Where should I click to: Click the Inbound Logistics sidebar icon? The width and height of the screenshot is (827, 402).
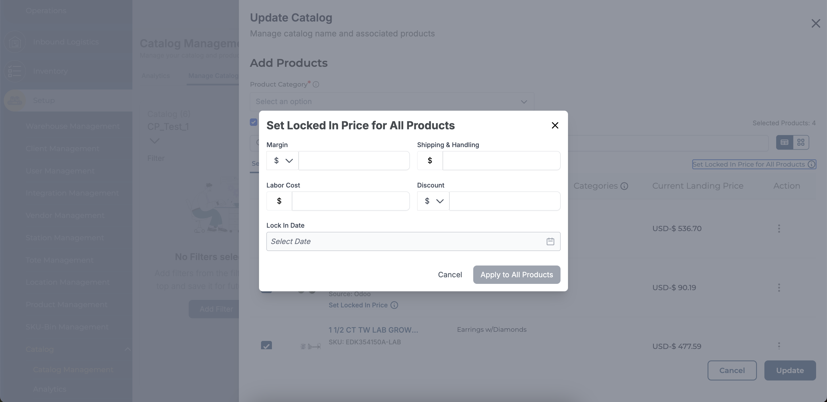15,42
